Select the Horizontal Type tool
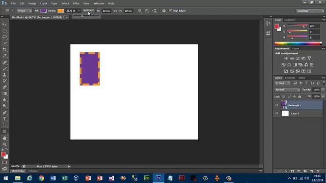 click(5, 119)
